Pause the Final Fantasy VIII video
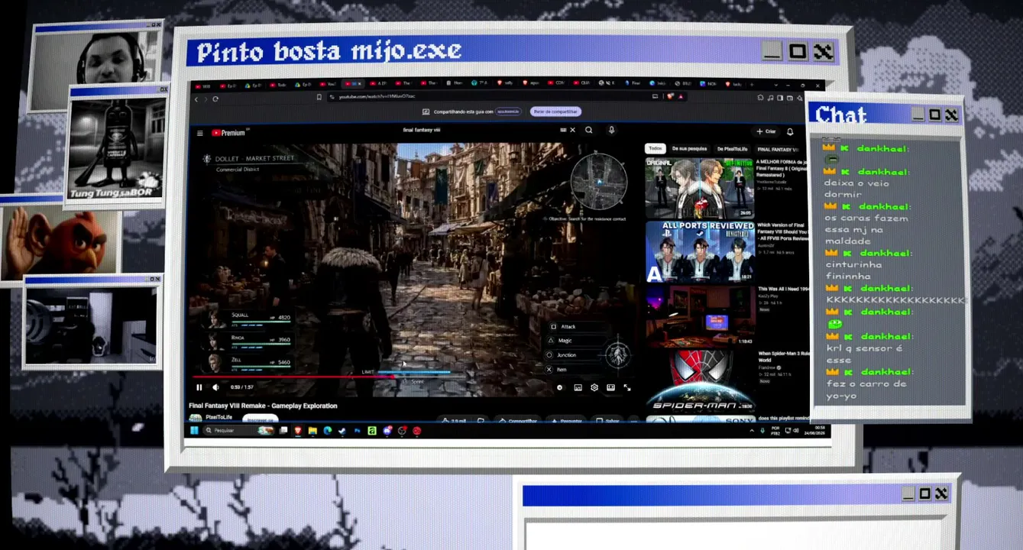Image resolution: width=1023 pixels, height=550 pixels. 199,387
